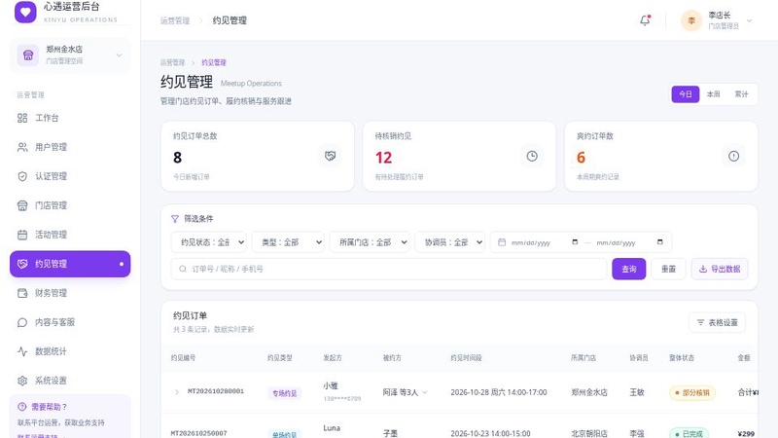Click the 李 user avatar

[691, 20]
